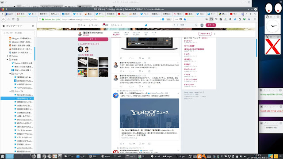This screenshot has height=159, width=283.
Task: Open the first Blogger bookmark
Action: pos(21,38)
